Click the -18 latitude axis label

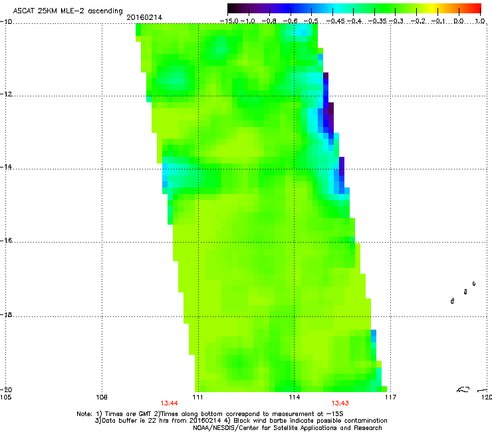point(6,314)
